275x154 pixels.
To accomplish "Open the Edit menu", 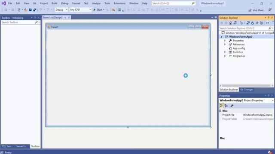I will click(18, 3).
